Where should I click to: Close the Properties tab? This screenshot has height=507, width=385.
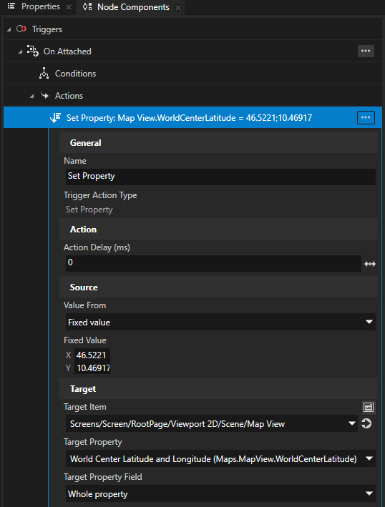coord(69,7)
